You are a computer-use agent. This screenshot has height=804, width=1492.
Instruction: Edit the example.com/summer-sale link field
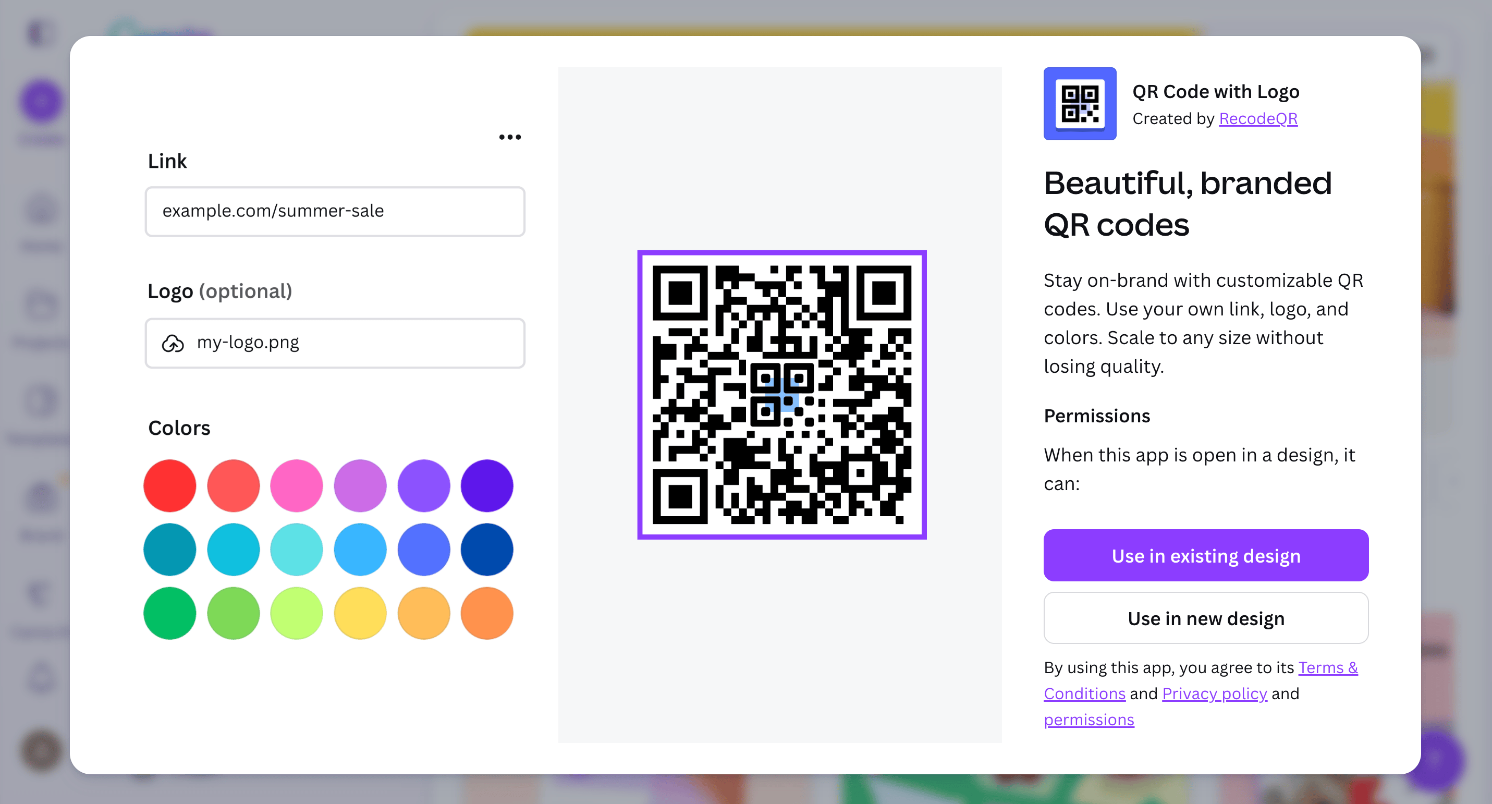coord(335,211)
